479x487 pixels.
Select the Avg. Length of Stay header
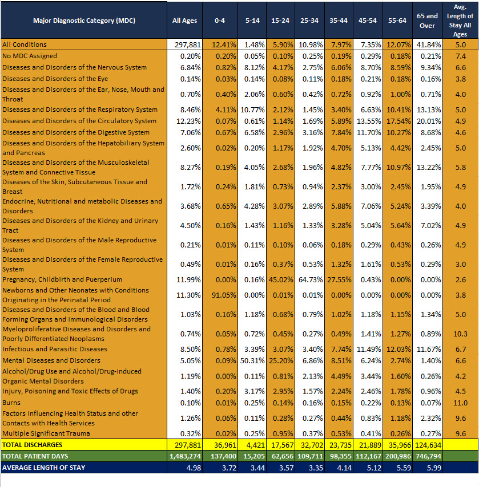tap(461, 21)
